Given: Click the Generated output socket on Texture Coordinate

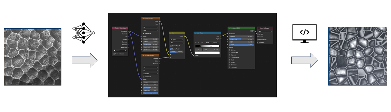Looking at the screenshot, I should point(128,31).
